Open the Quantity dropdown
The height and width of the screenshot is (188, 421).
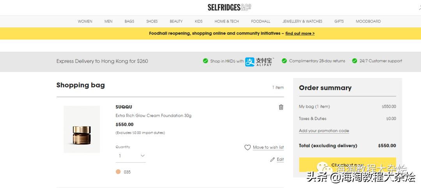pyautogui.click(x=131, y=156)
